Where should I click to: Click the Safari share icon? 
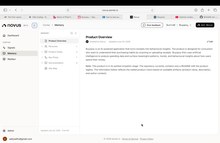click(x=202, y=10)
